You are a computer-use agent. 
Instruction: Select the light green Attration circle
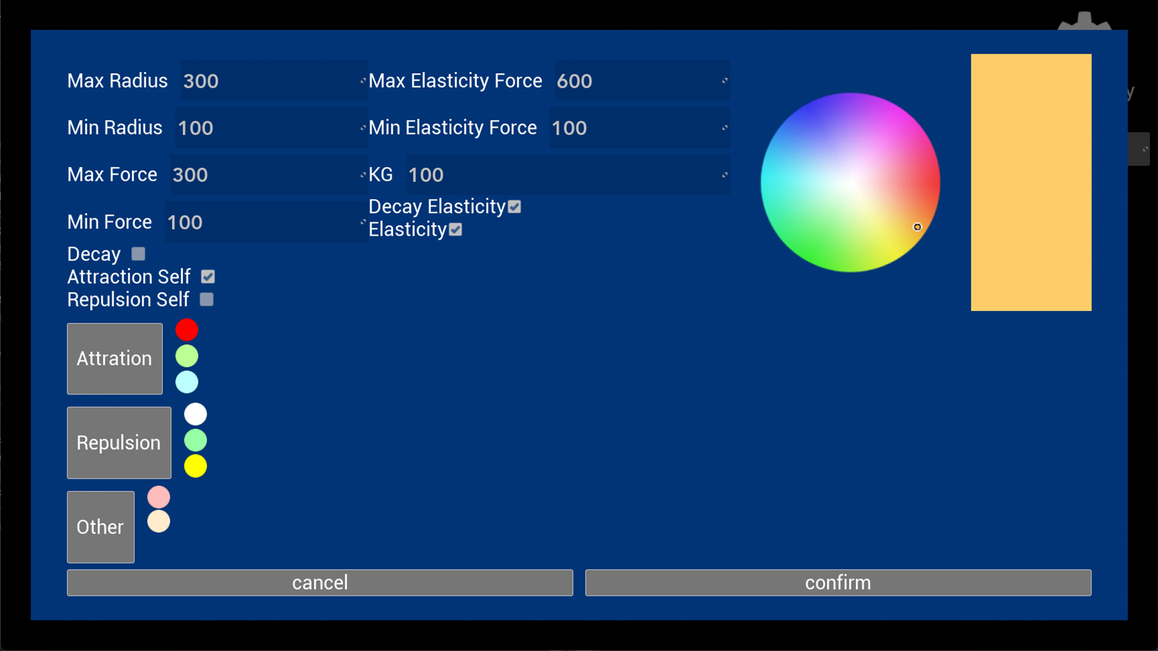[x=186, y=356]
